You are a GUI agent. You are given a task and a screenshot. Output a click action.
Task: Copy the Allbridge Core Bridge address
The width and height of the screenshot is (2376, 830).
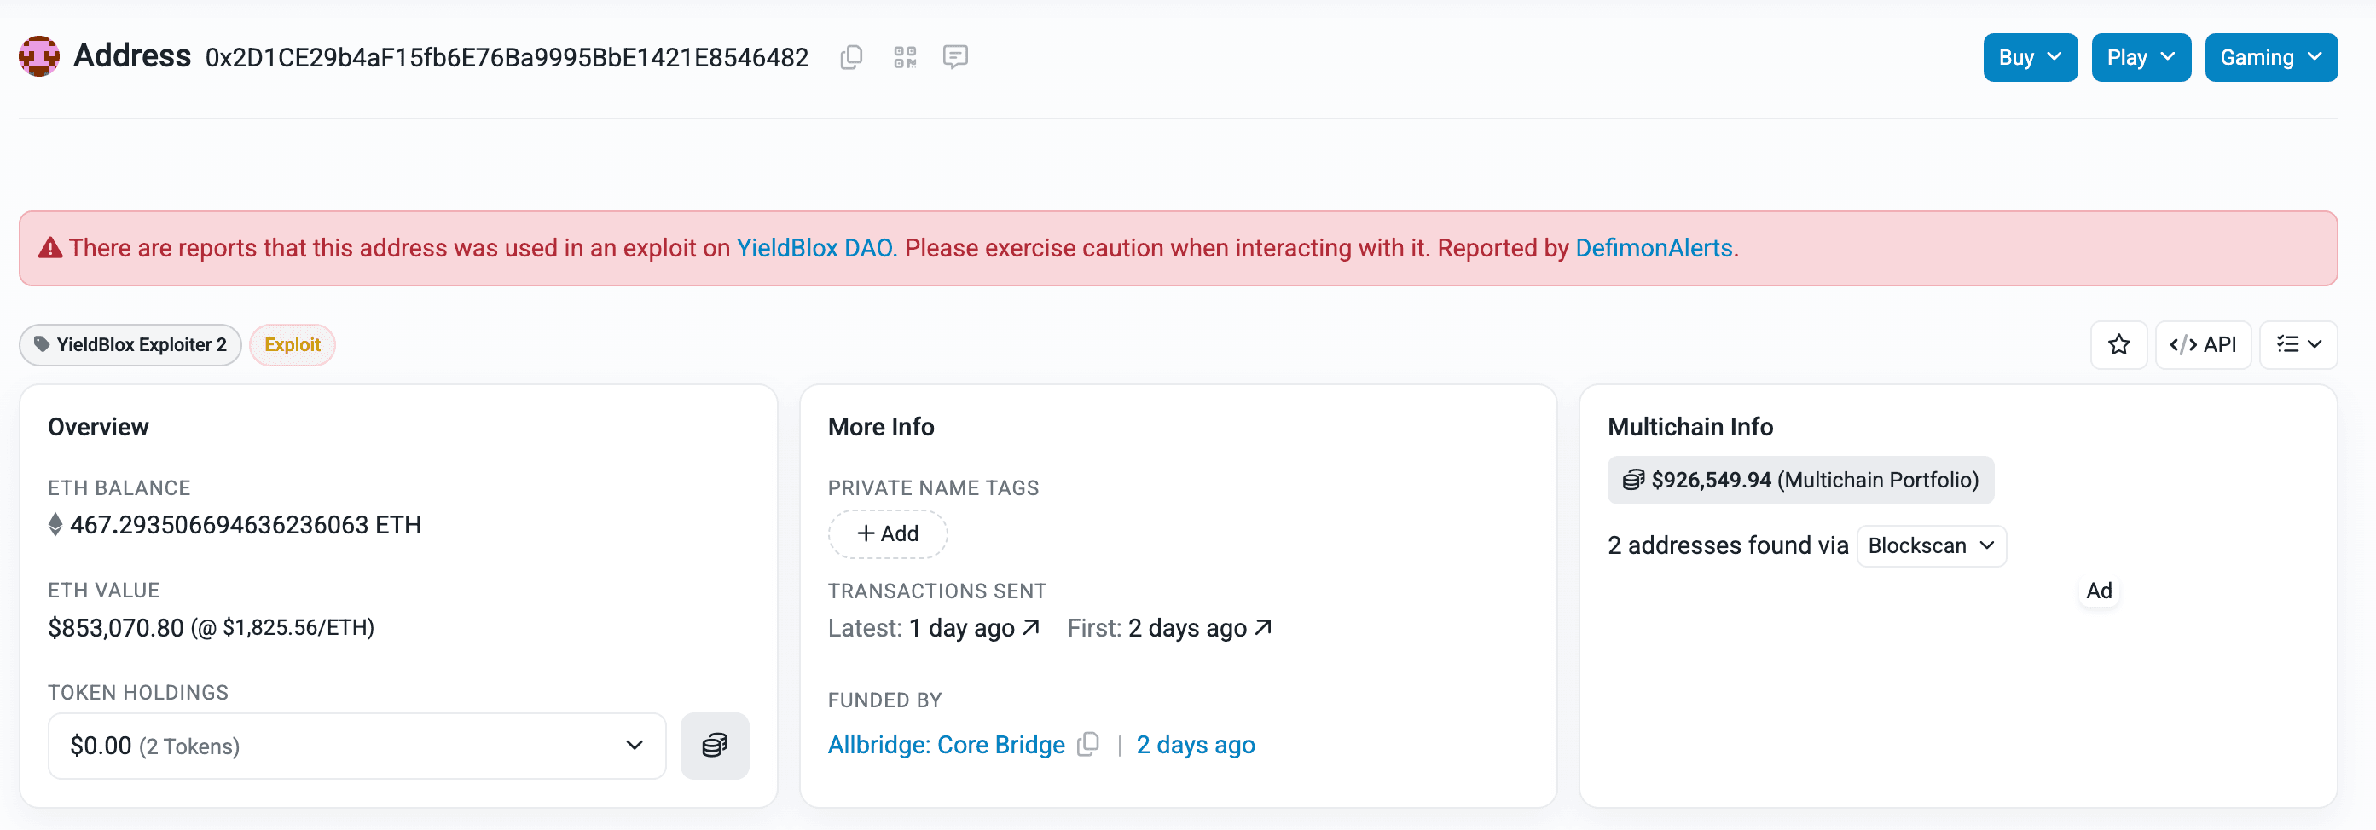pos(1088,743)
